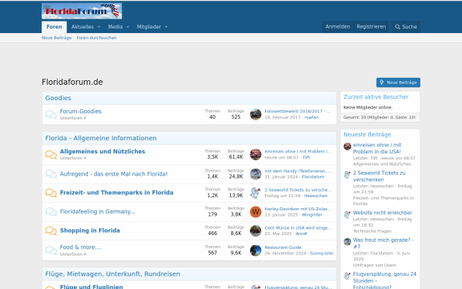The height and width of the screenshot is (289, 462).
Task: Expand Unterforen under Forum-Goodies
Action: (x=73, y=118)
